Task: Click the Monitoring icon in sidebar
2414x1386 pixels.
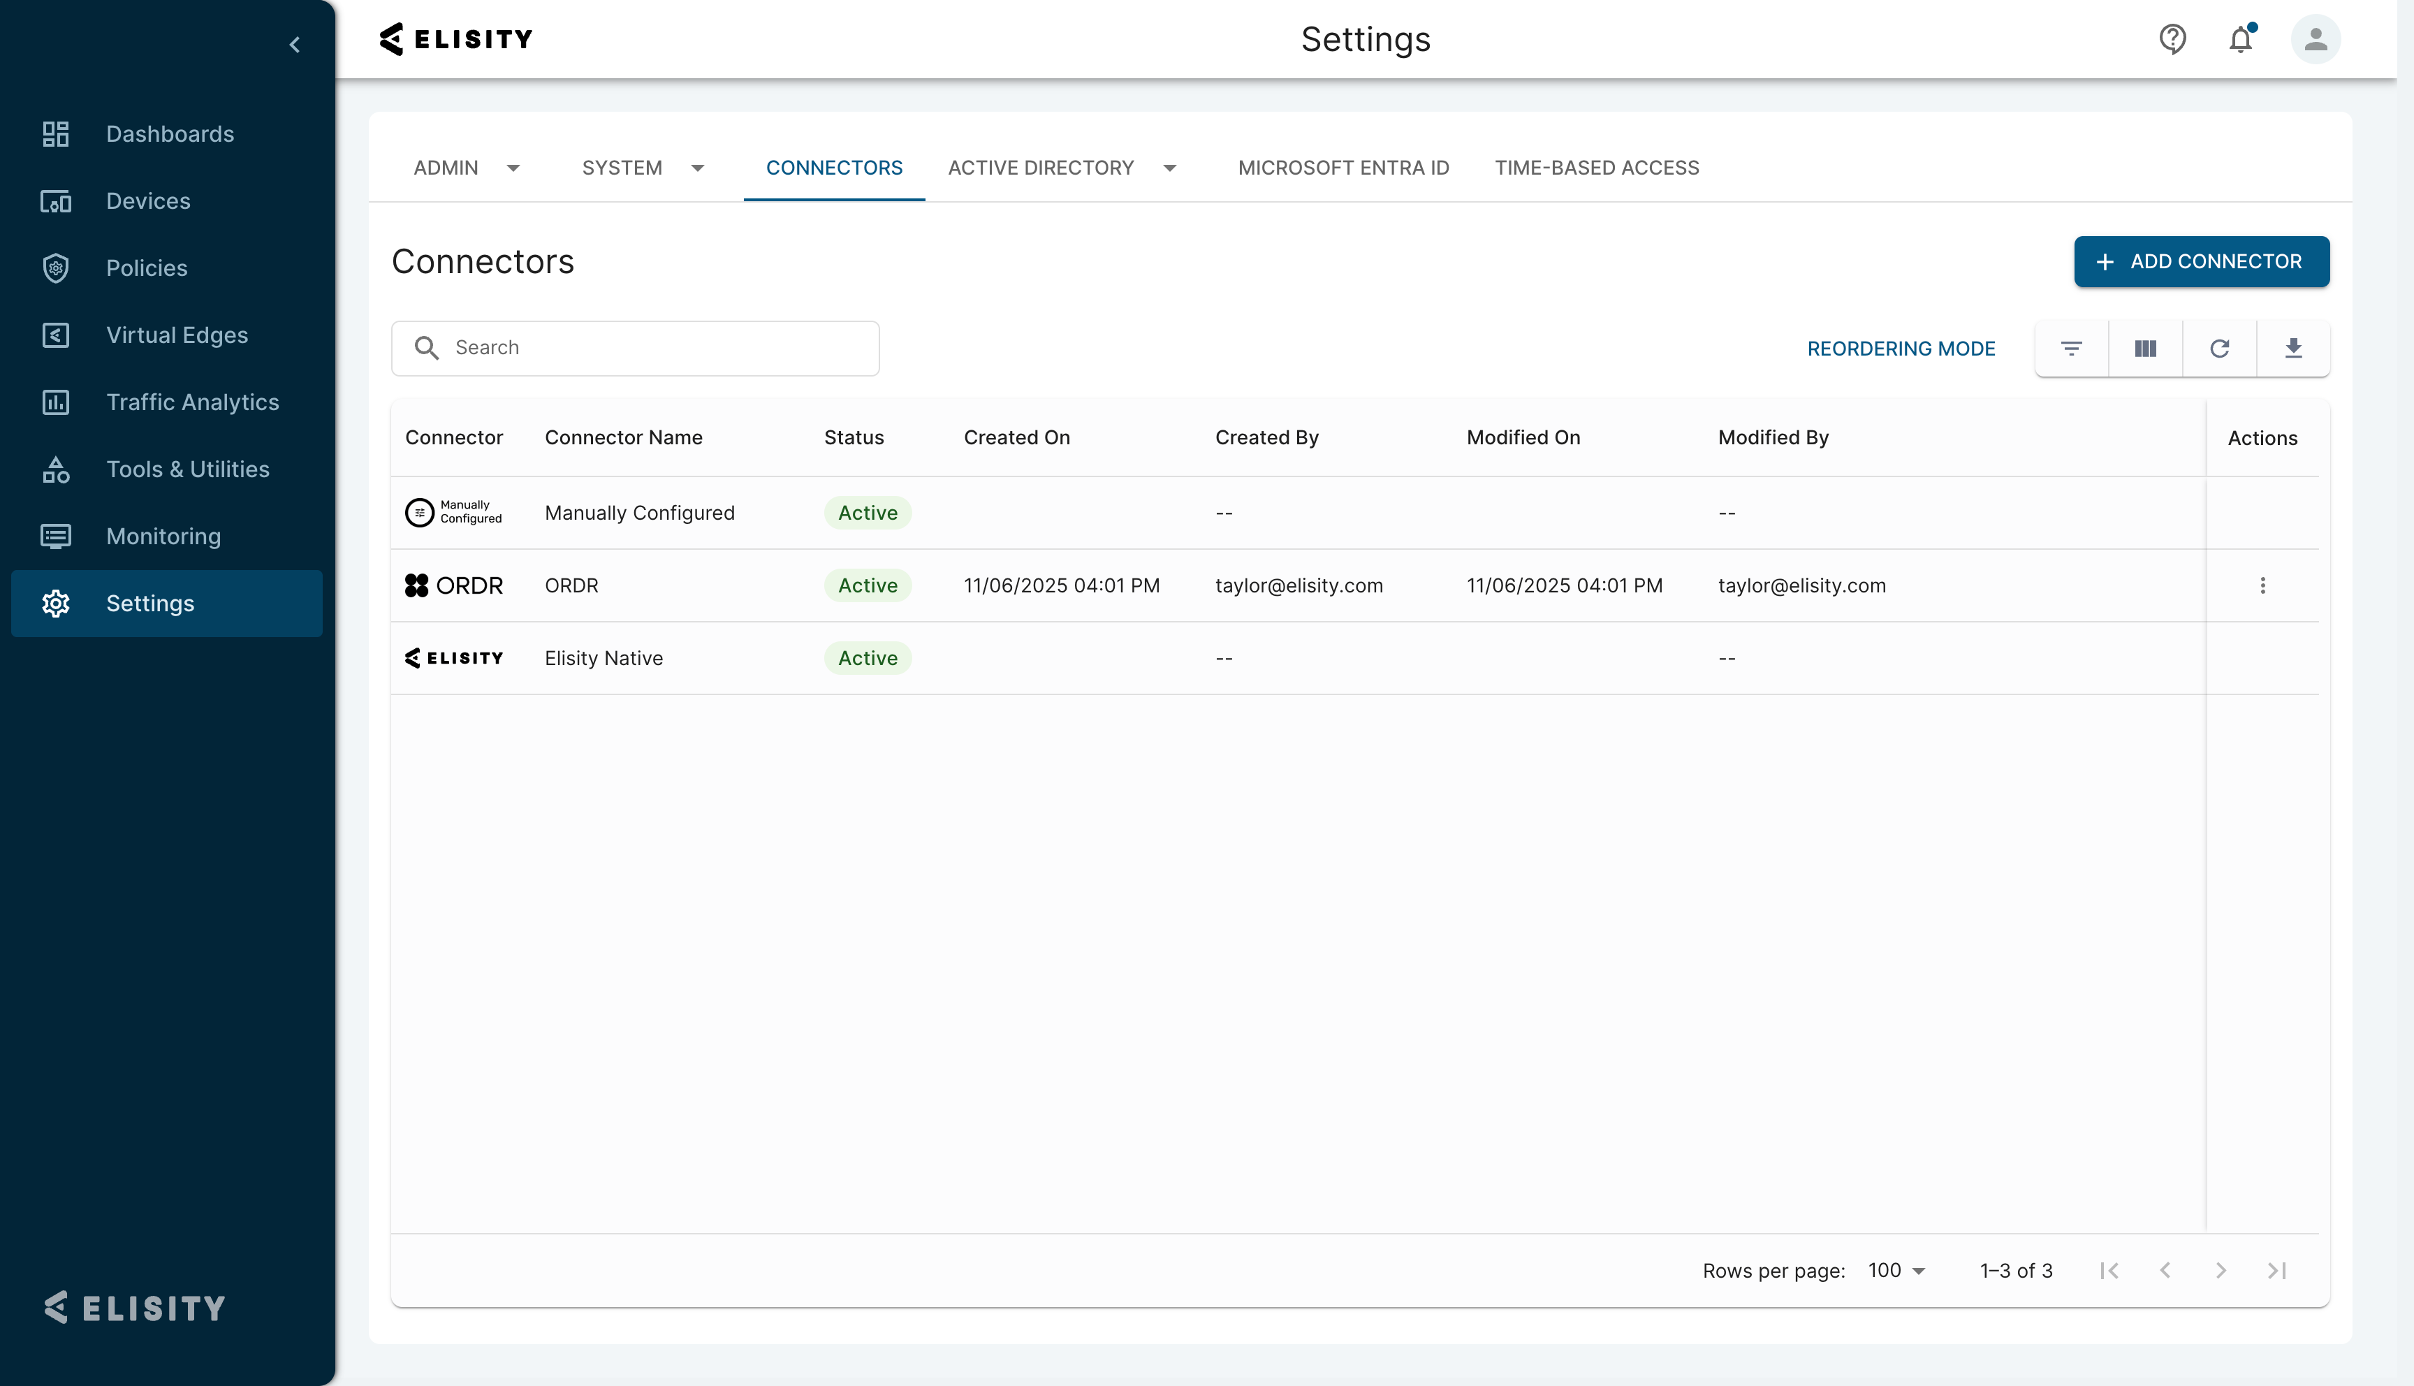Action: click(x=56, y=536)
